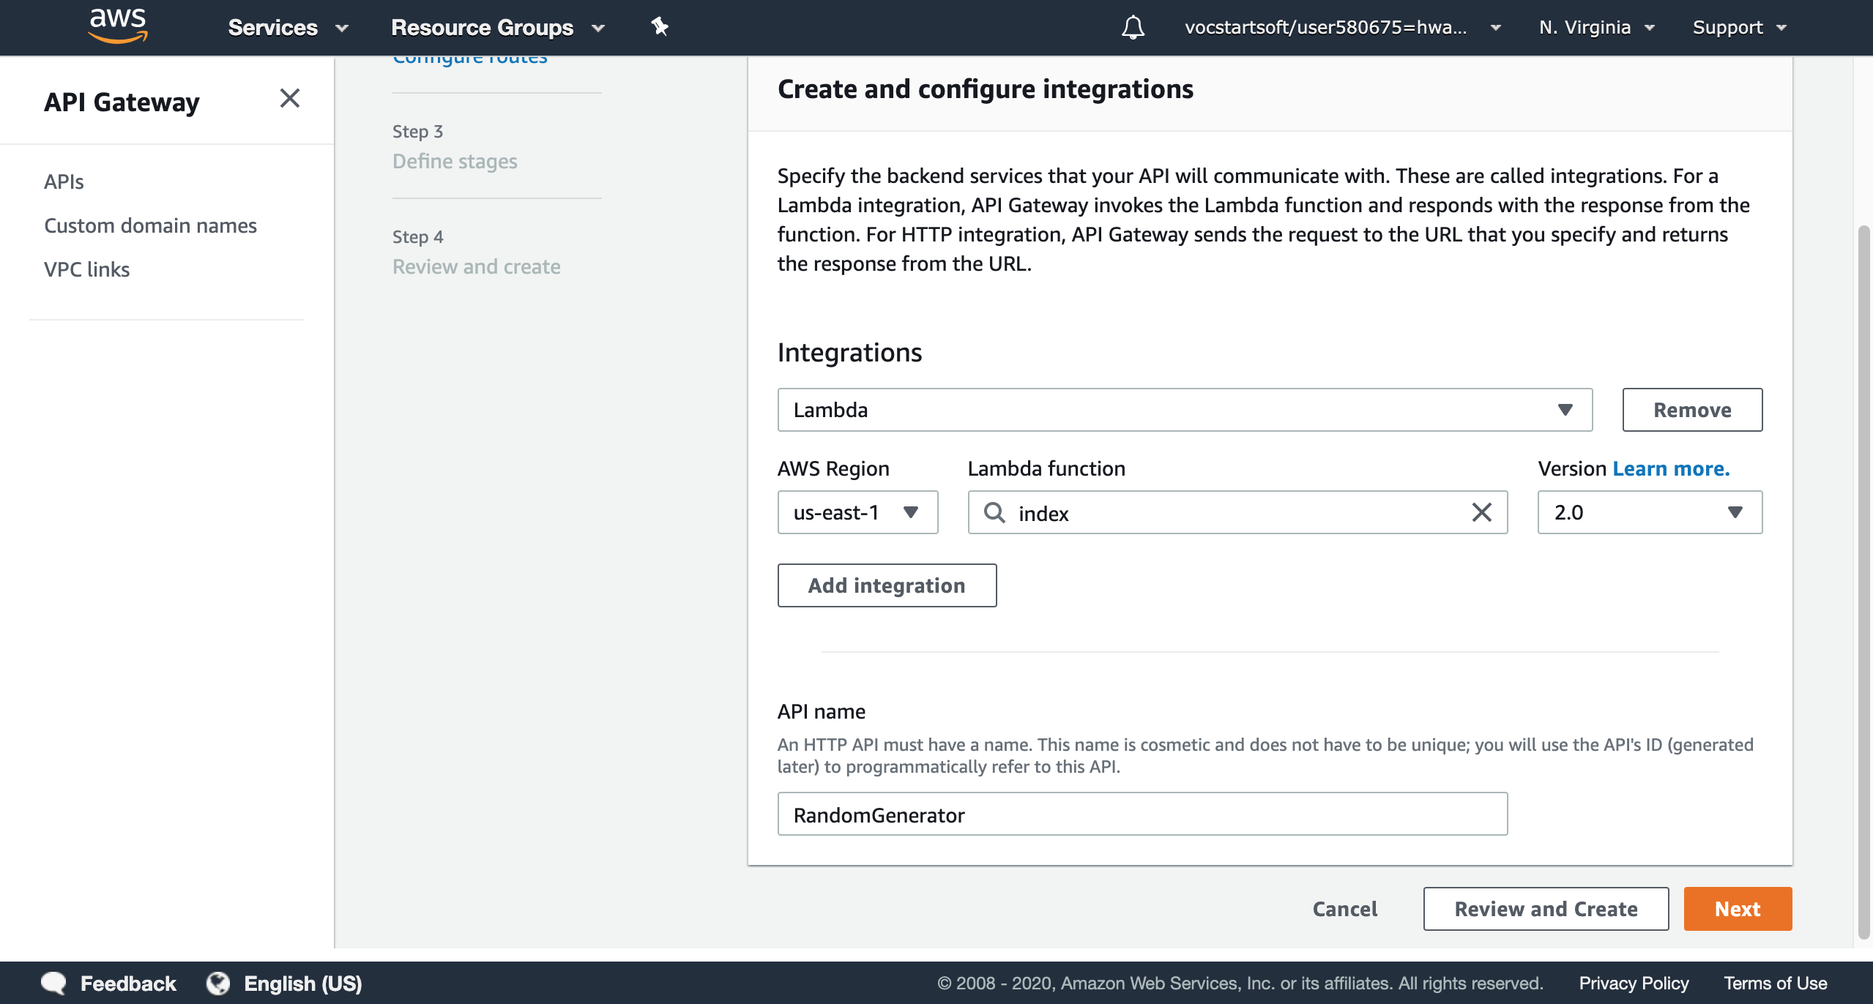Clear the Lambda function field
The width and height of the screenshot is (1873, 1004).
click(1481, 512)
